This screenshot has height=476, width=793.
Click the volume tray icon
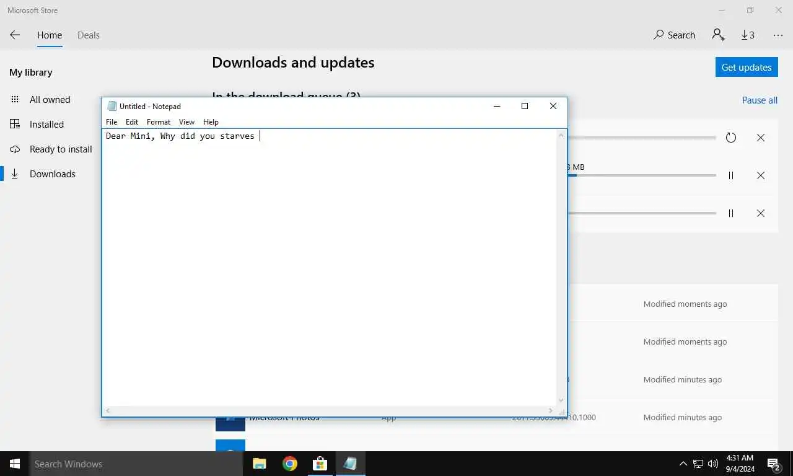[x=713, y=464]
